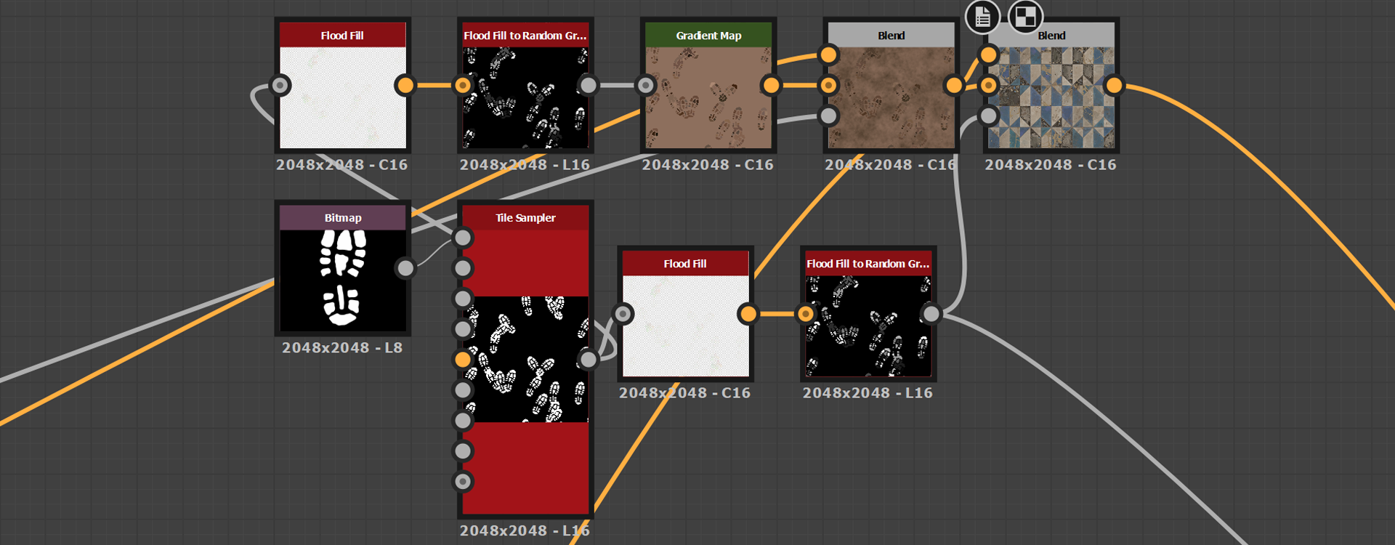Click the upper Flood Fill to Random Grayscale title
The height and width of the screenshot is (545, 1395).
pos(525,36)
